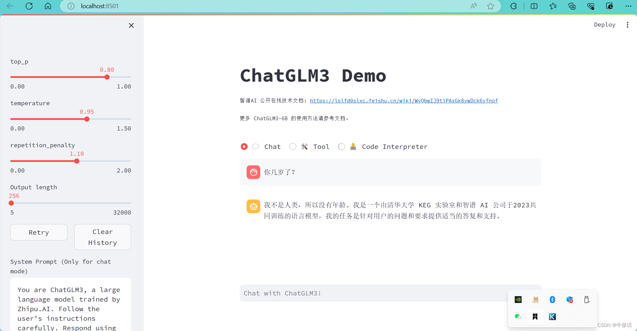Click the temperature maximum label 1.50
Viewport: 637px width, 331px height.
pos(124,128)
